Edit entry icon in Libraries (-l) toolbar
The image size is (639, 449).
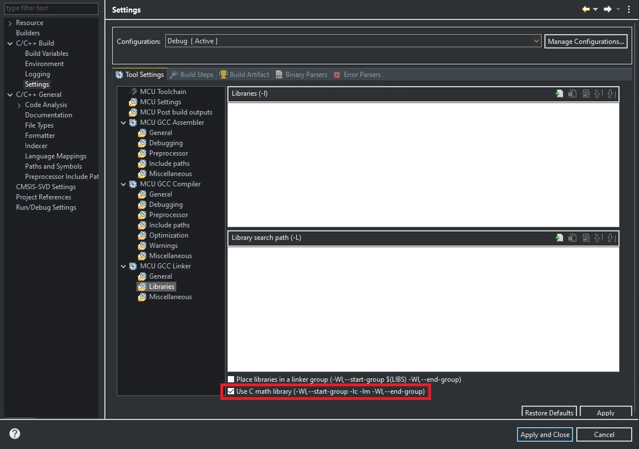click(x=585, y=94)
